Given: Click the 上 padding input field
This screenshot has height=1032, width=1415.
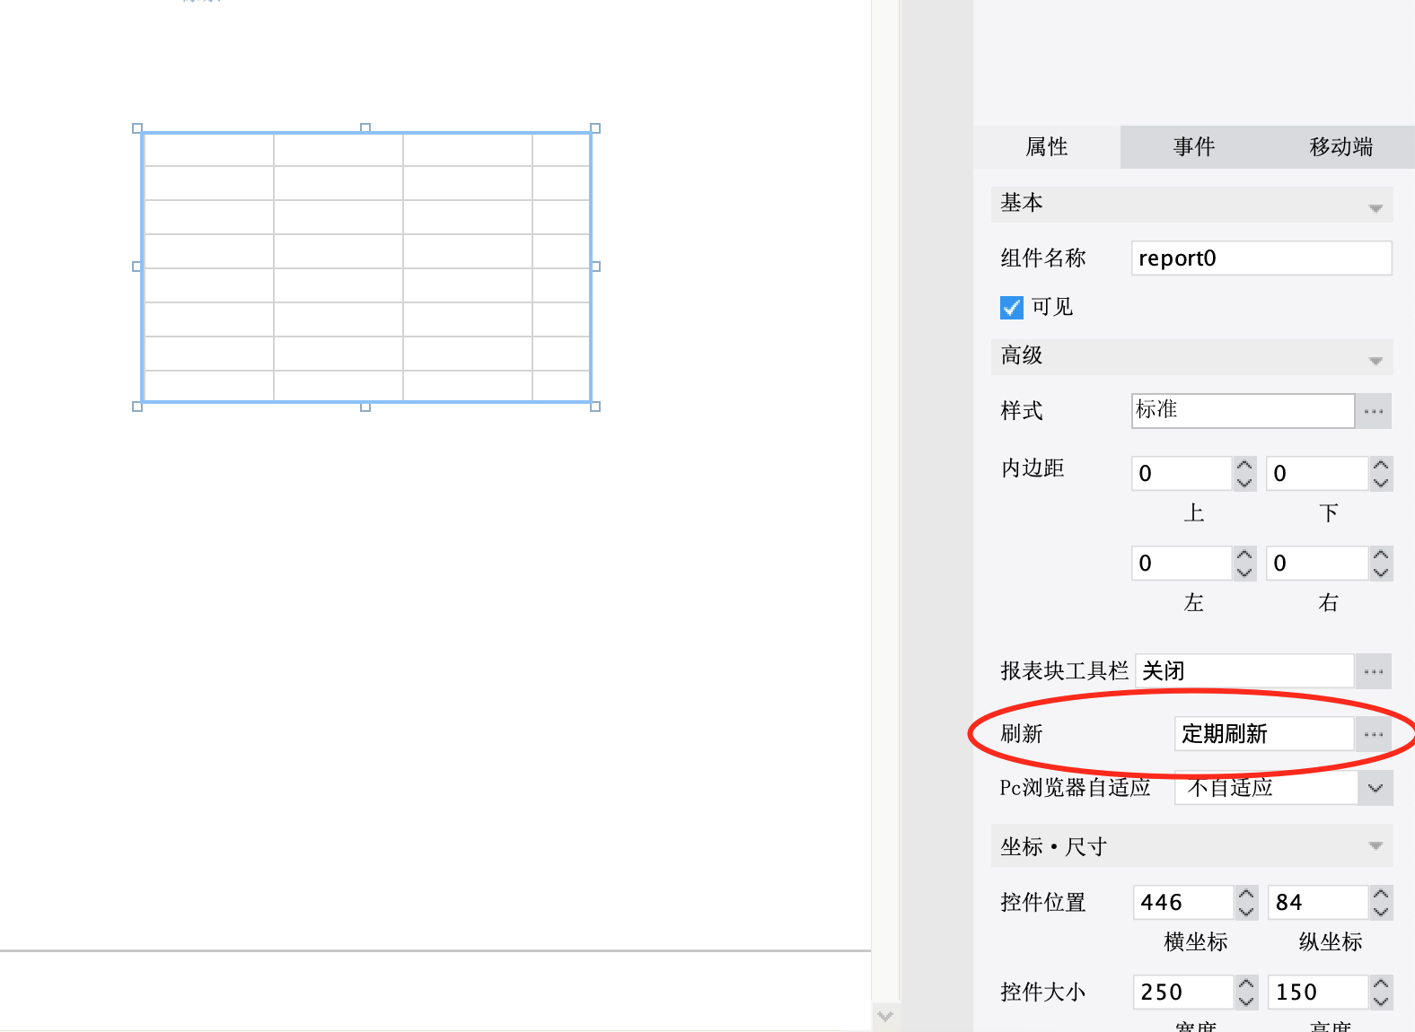Looking at the screenshot, I should point(1182,474).
